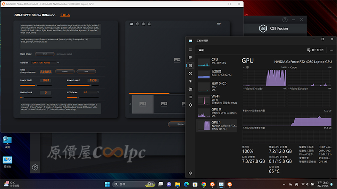Click the RGB Fusion logo icon

click(x=263, y=29)
